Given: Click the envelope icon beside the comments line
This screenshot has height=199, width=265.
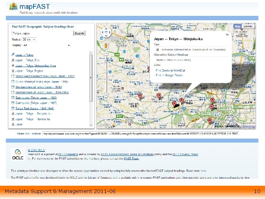Looking at the screenshot, I should coord(29,158).
